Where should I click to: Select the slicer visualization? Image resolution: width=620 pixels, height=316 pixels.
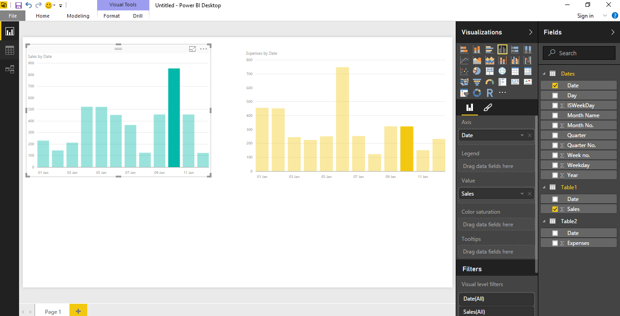(x=464, y=93)
